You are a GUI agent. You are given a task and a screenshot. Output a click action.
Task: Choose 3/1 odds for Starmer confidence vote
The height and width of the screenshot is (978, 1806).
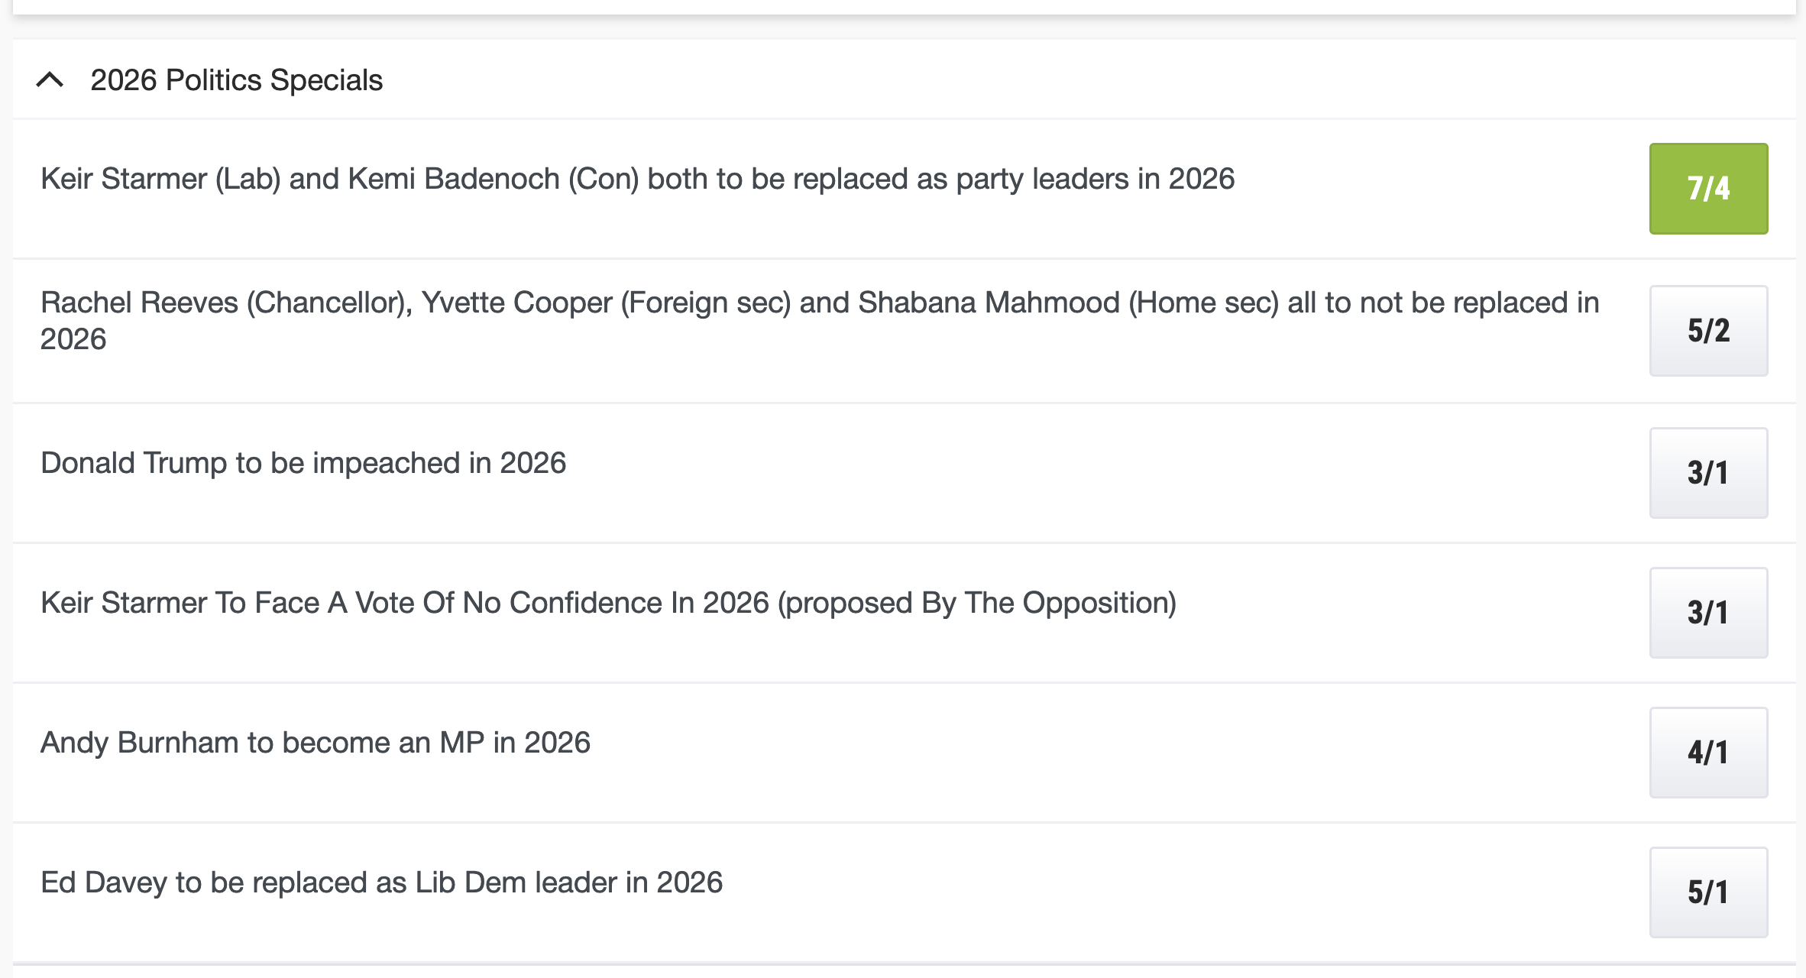click(x=1708, y=613)
